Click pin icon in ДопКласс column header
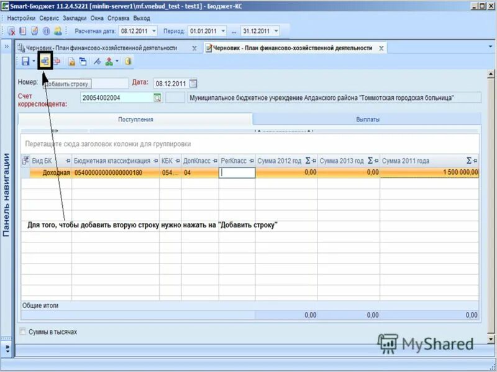The image size is (497, 372). pos(215,161)
